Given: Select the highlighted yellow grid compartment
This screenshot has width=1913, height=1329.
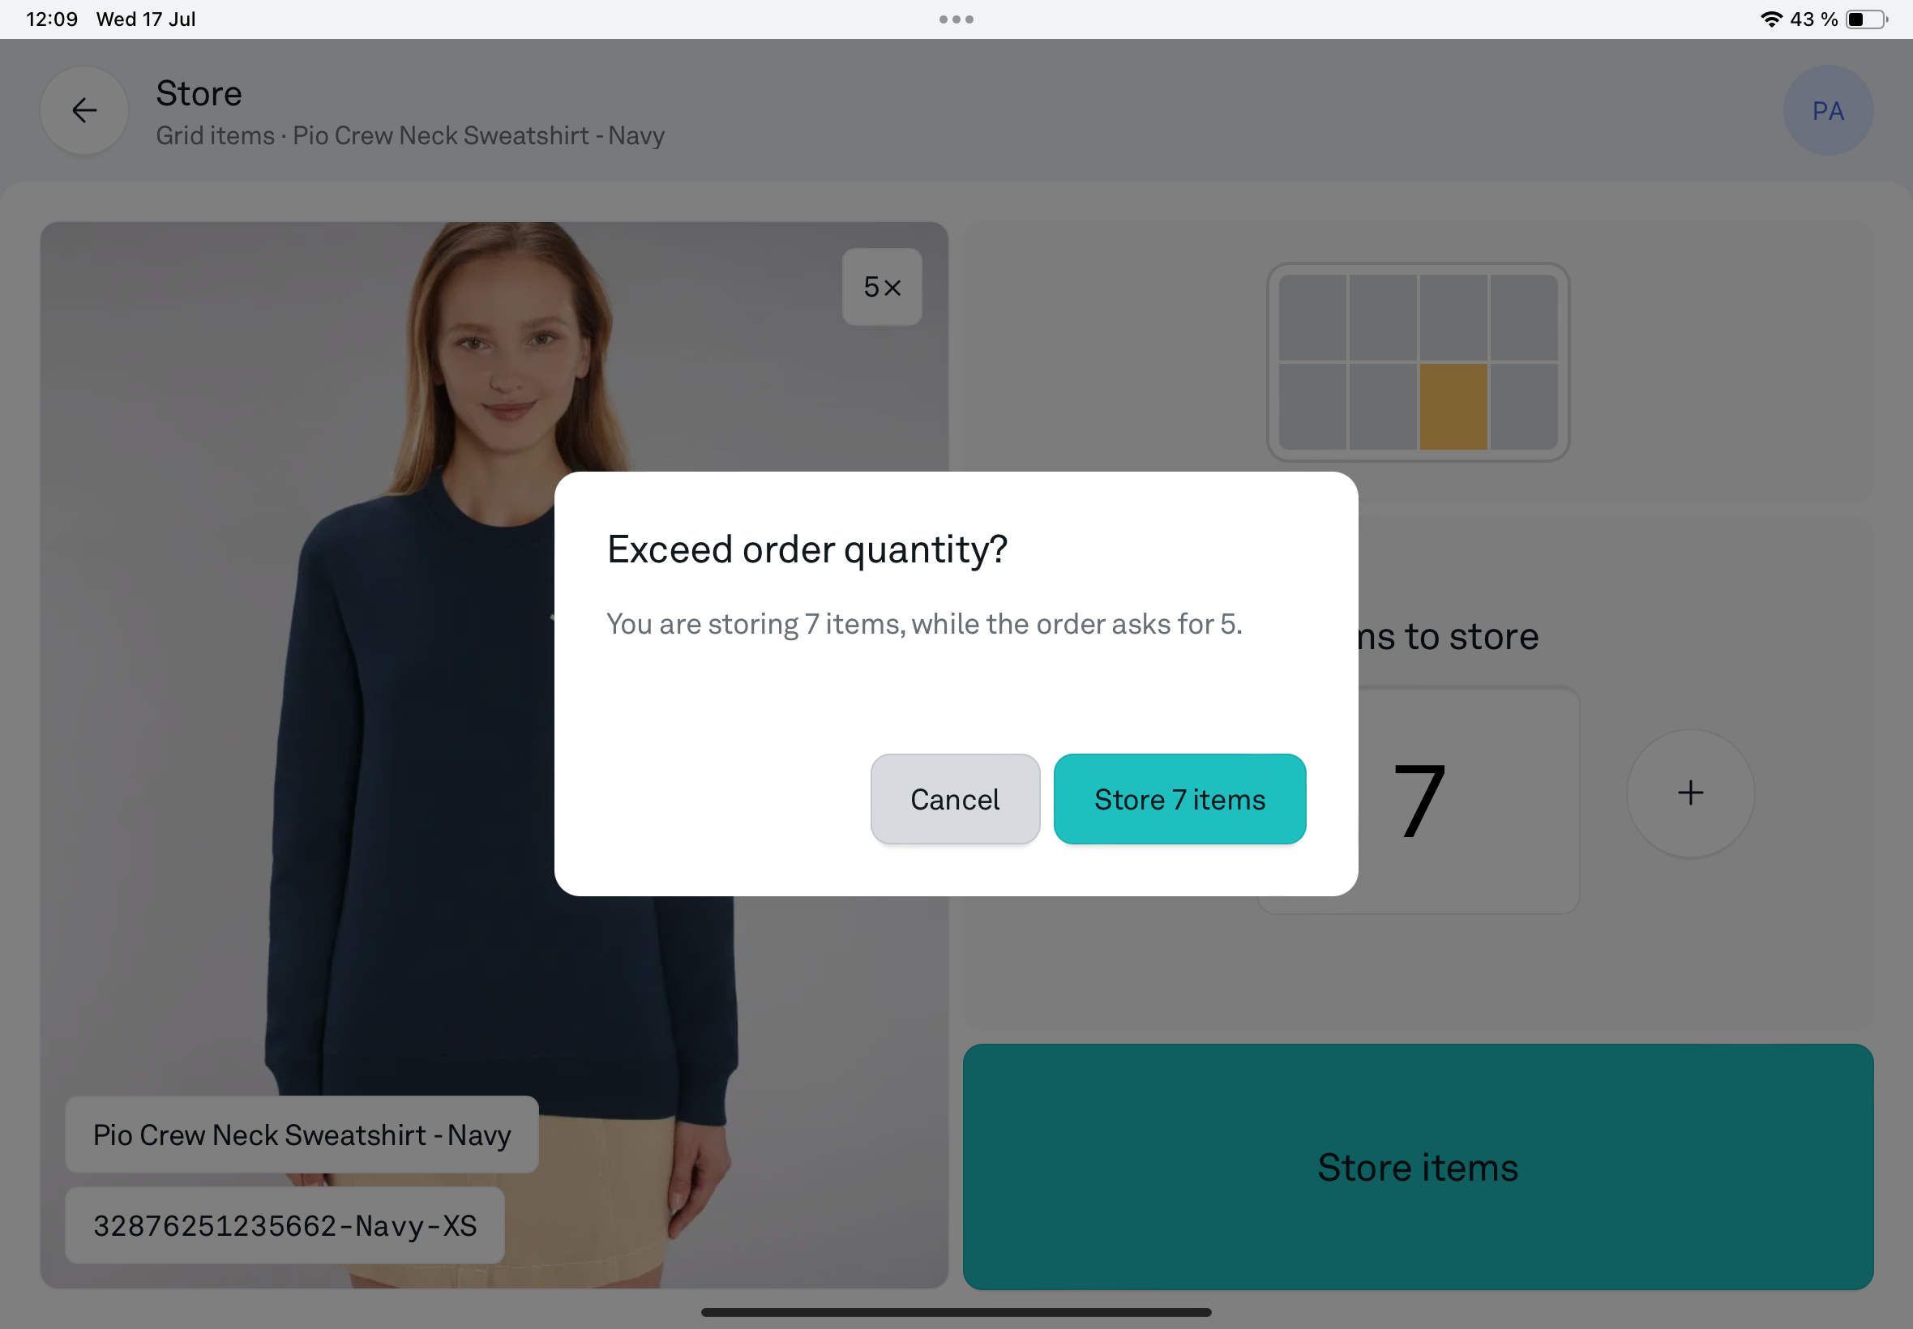Looking at the screenshot, I should coord(1453,406).
